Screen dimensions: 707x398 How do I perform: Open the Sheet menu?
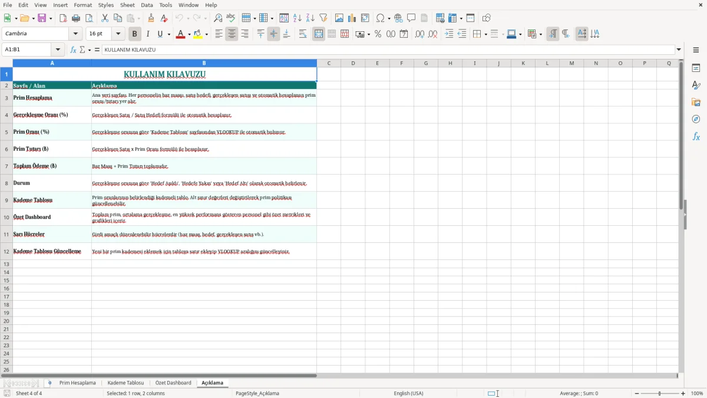click(x=127, y=5)
